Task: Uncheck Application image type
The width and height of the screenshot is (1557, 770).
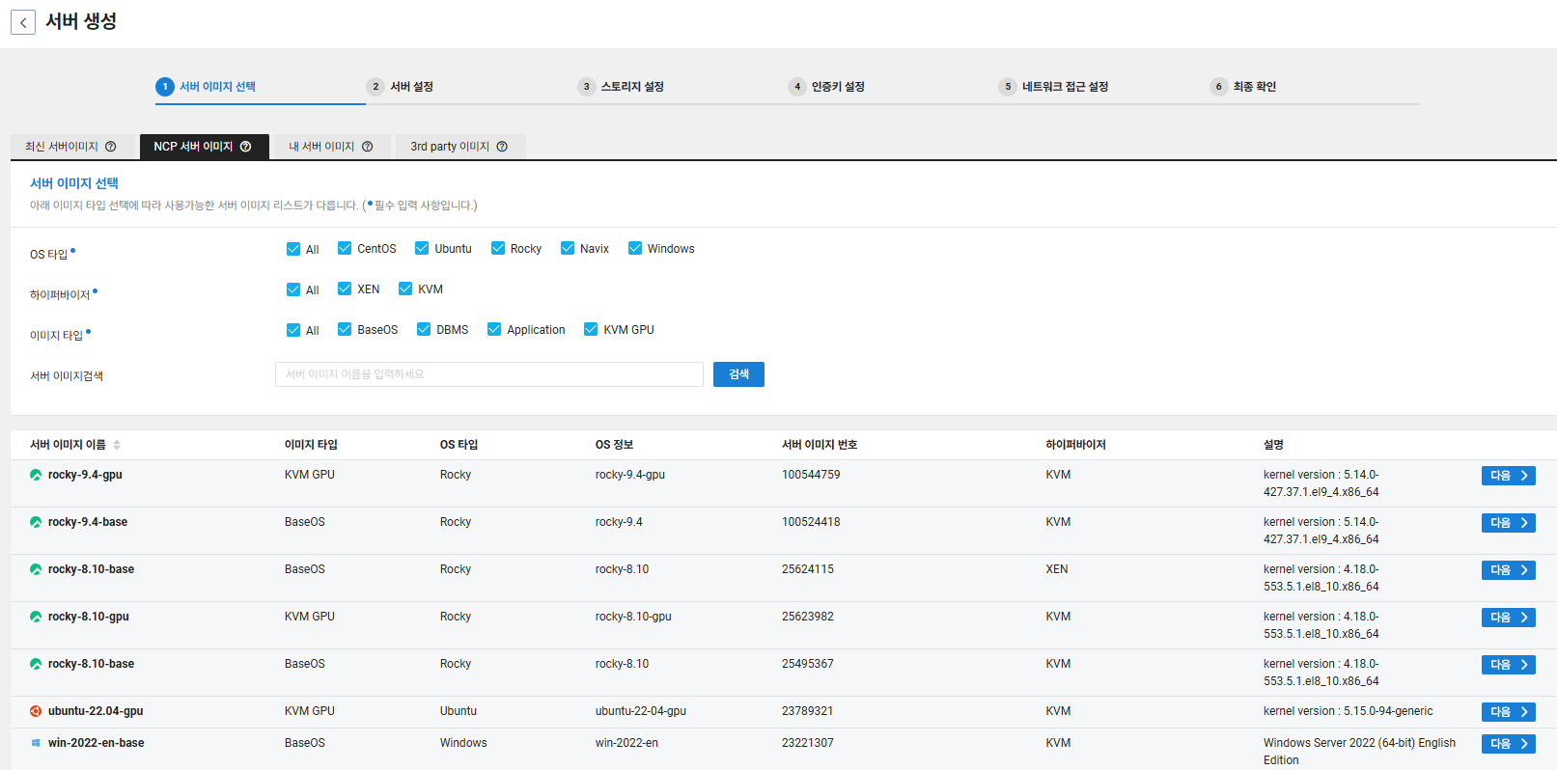Action: click(494, 329)
